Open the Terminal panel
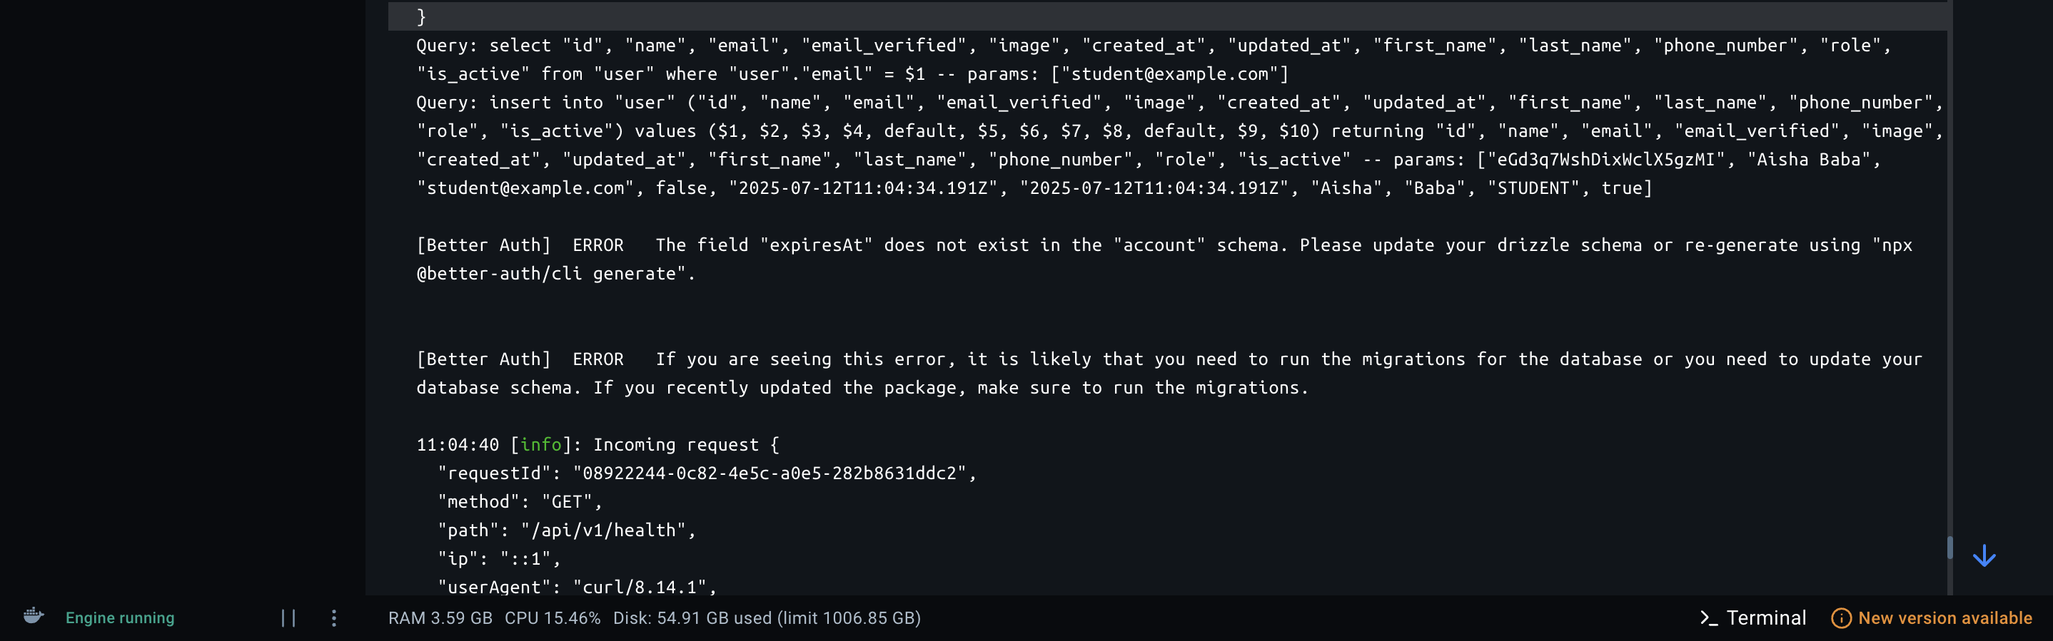Screen dimensions: 2053x641 [x=1753, y=618]
